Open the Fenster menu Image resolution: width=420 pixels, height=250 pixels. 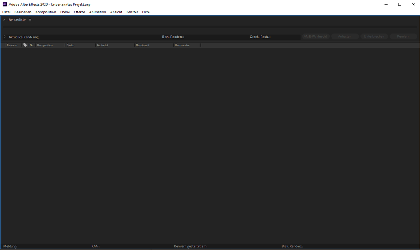(x=132, y=12)
